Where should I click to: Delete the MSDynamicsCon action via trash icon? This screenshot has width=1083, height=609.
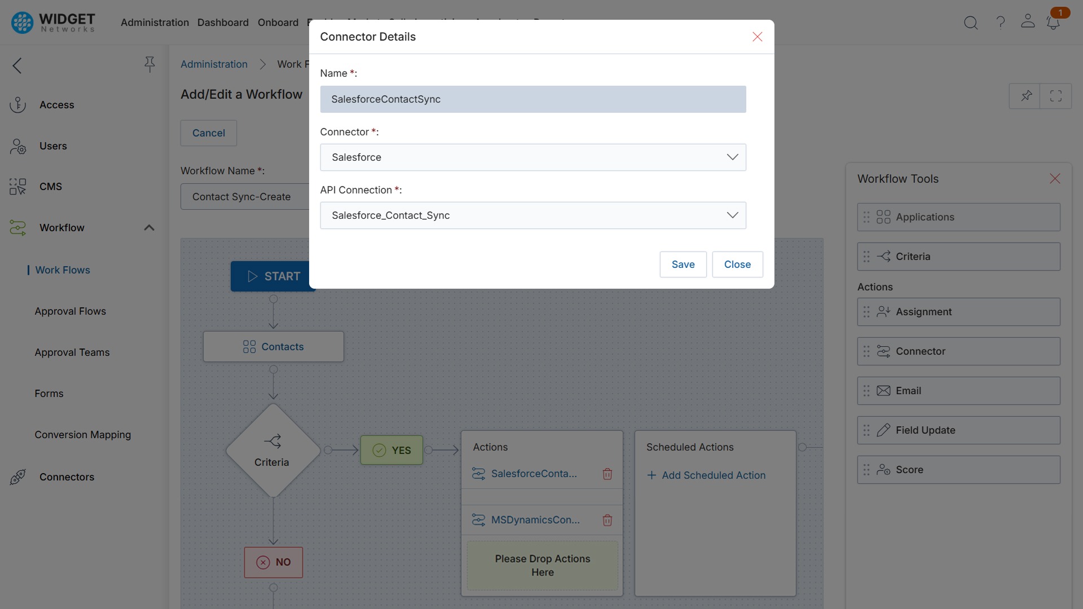click(607, 520)
